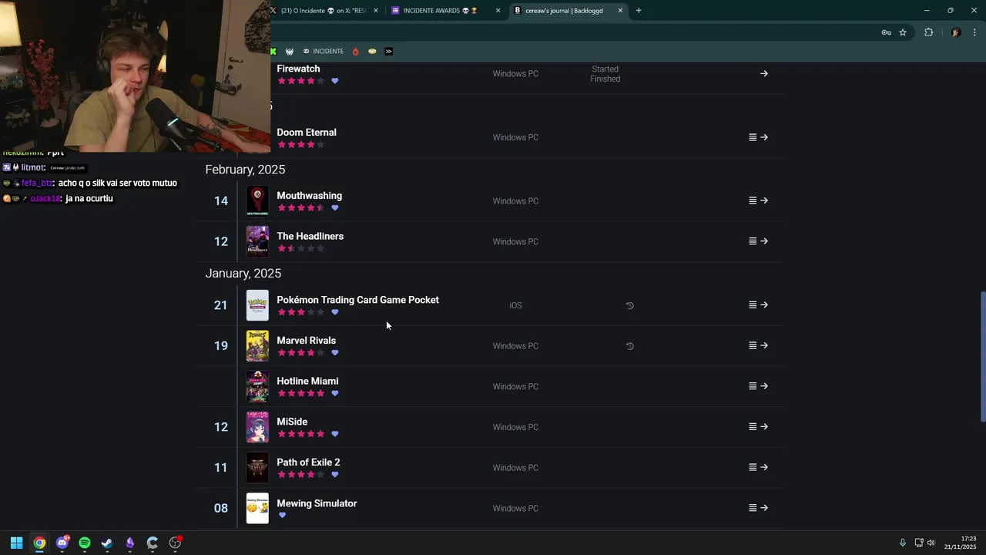Open Discord from the taskbar
The width and height of the screenshot is (986, 555).
[x=62, y=543]
